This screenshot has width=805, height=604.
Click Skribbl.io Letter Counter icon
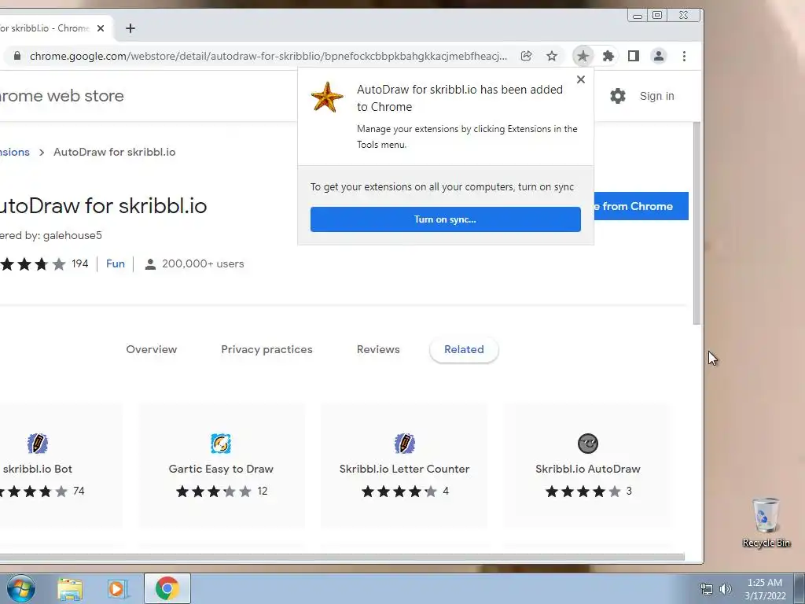point(405,444)
